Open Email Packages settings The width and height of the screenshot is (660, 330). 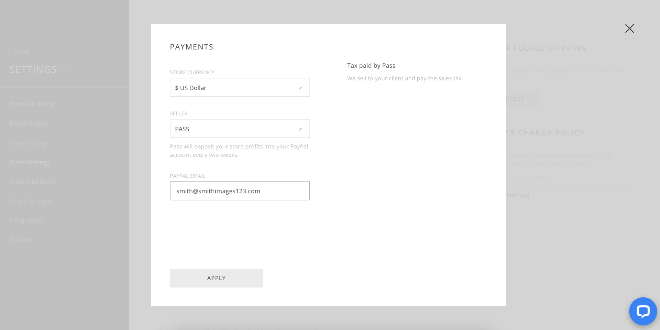32,201
